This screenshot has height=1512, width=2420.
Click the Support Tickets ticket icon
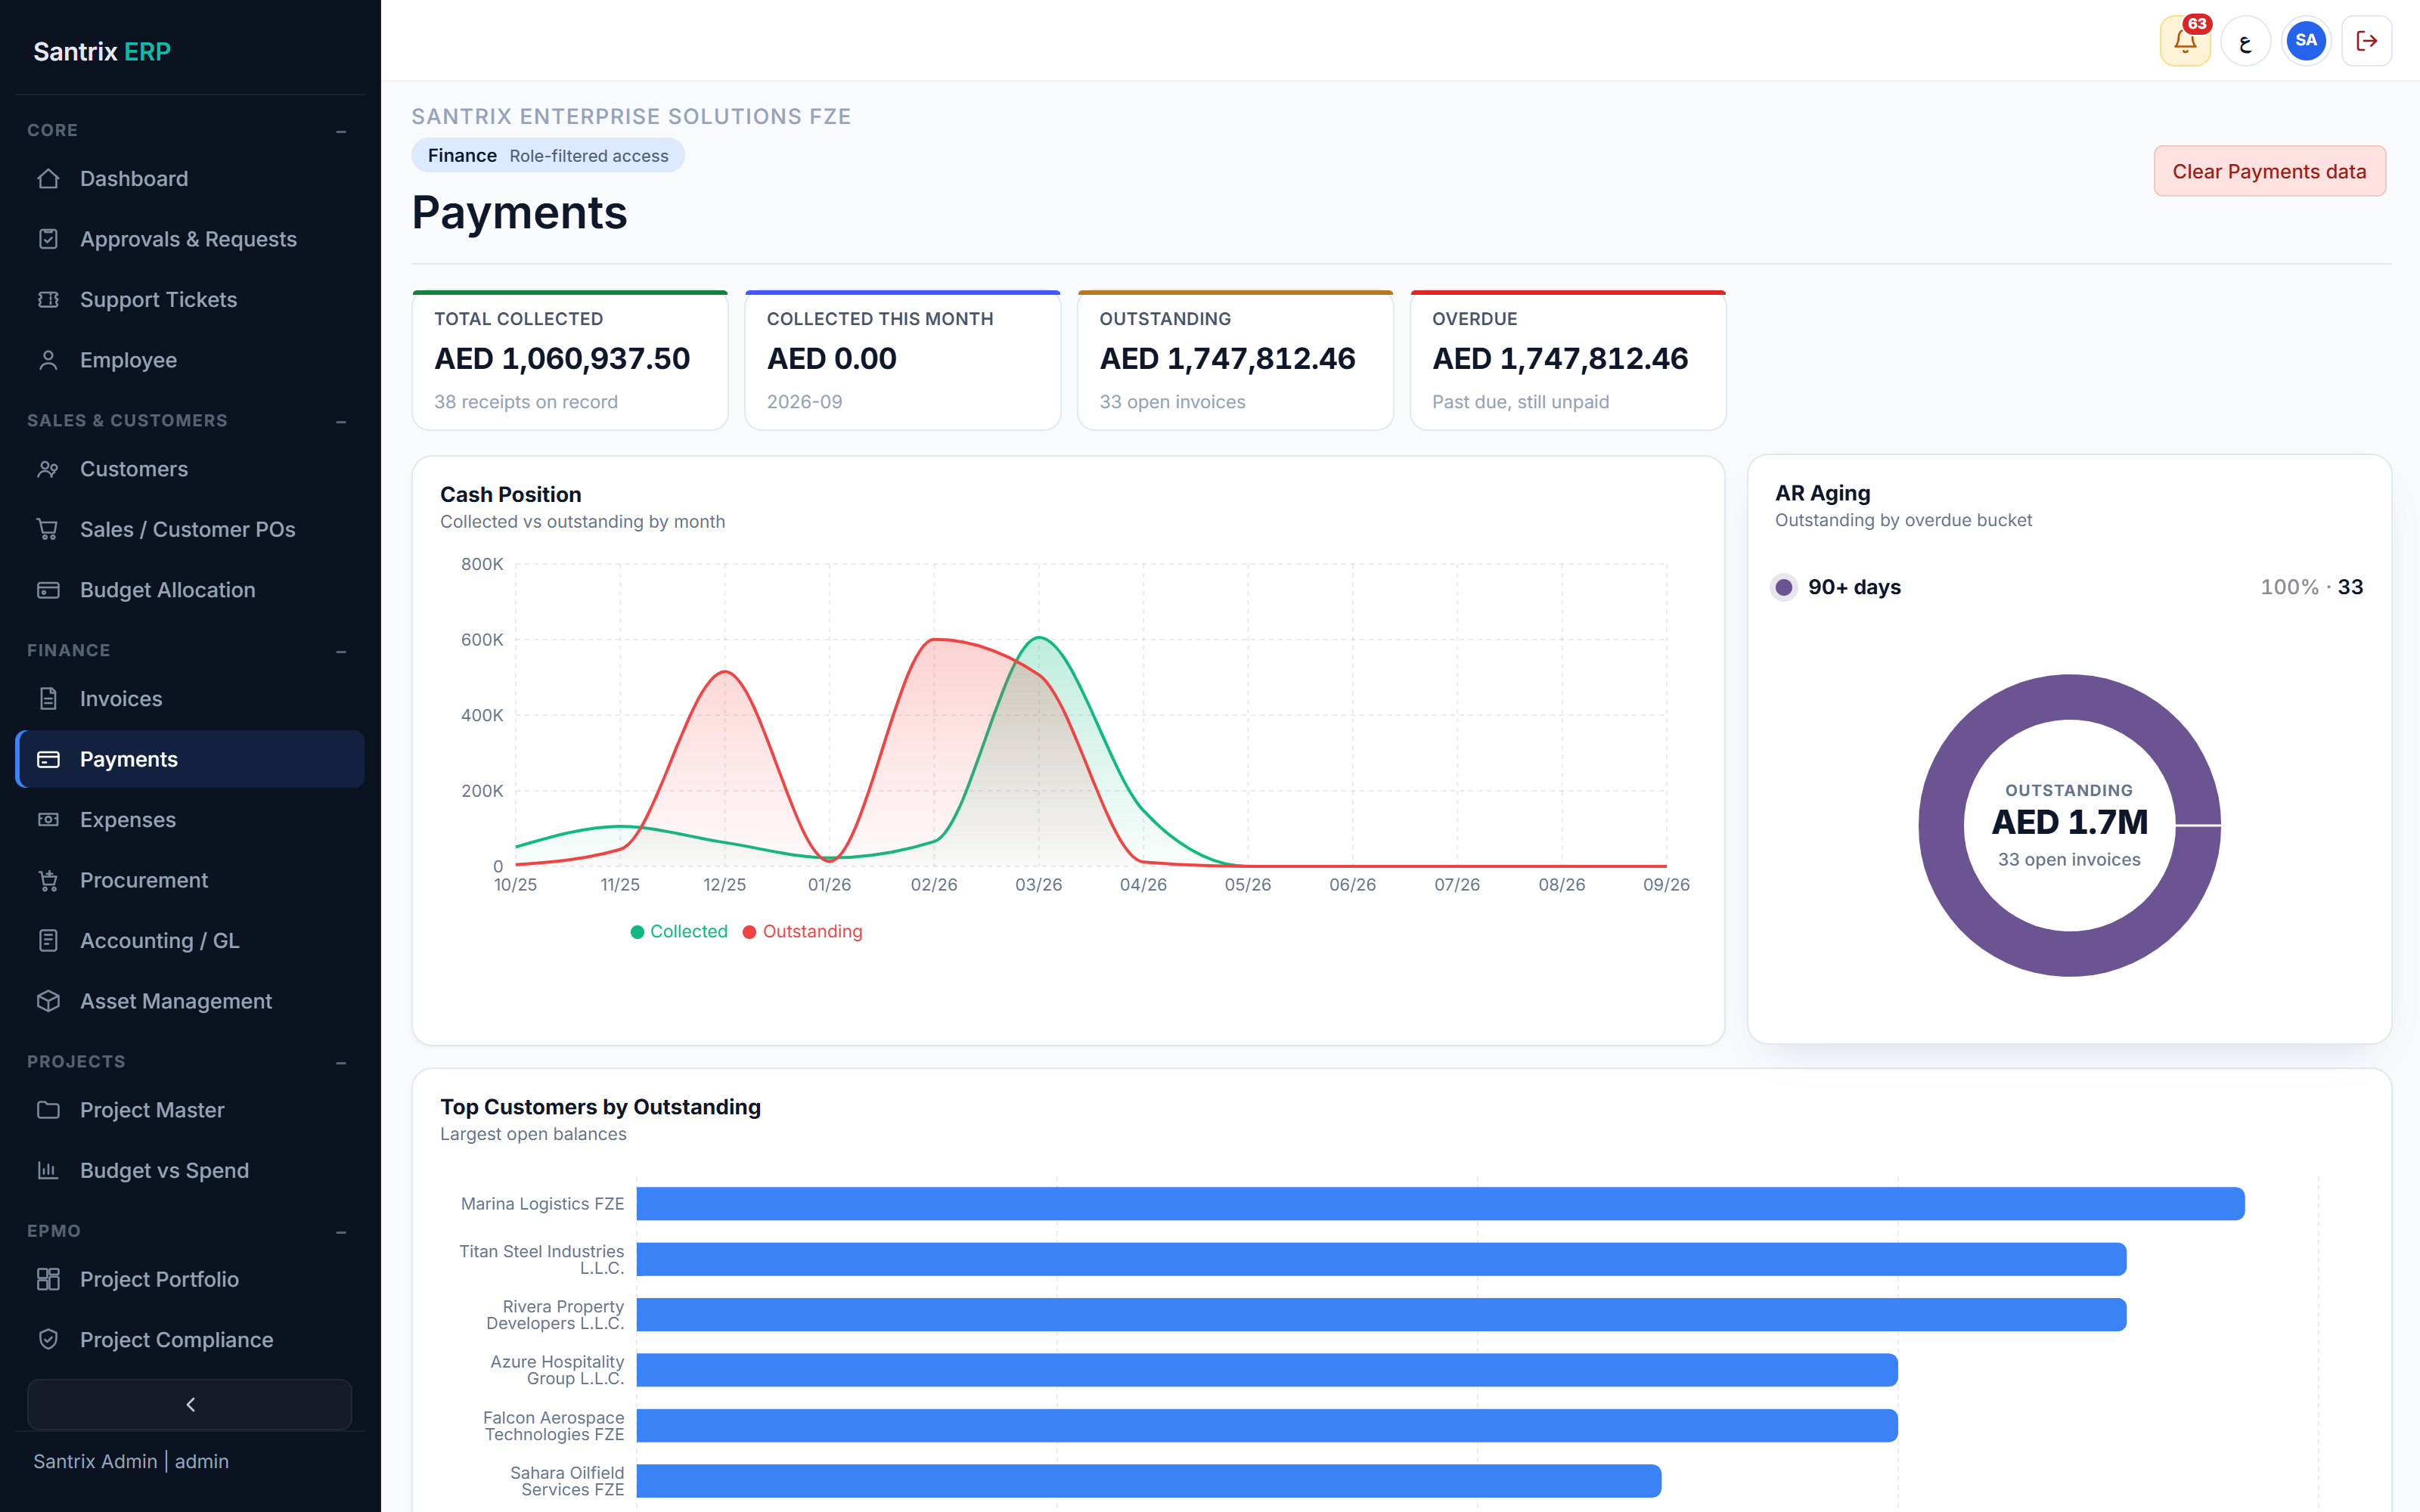(48, 300)
